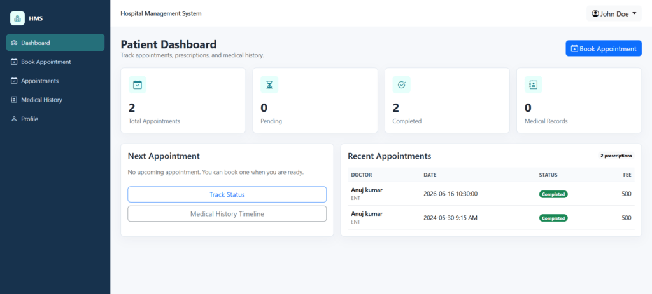Click the Book Appointment calendar-plus sidebar icon
This screenshot has height=294, width=652.
[14, 62]
